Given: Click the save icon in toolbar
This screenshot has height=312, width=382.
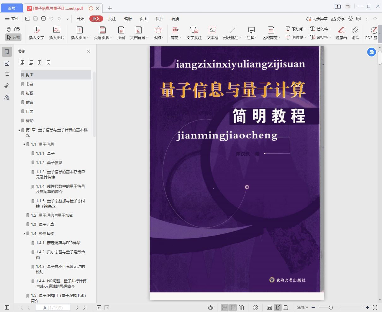Looking at the screenshot, I should [36, 19].
